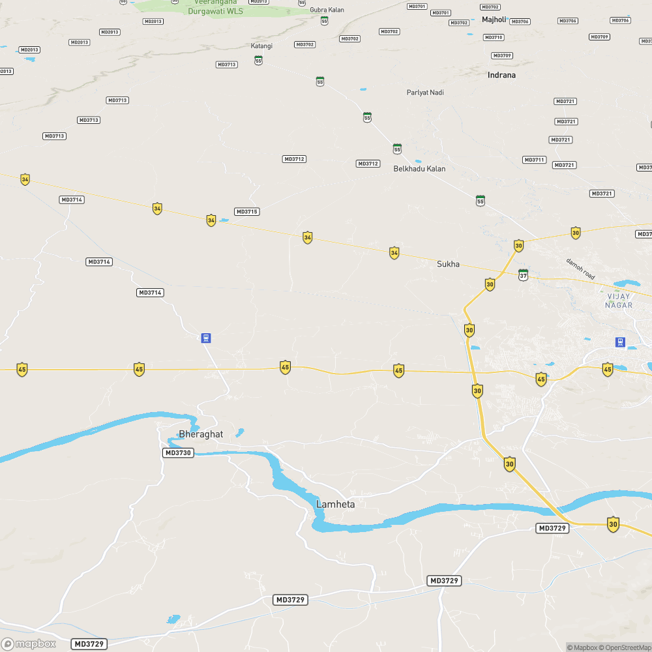The width and height of the screenshot is (652, 652).
Task: Click the damoh road label
Action: point(580,269)
